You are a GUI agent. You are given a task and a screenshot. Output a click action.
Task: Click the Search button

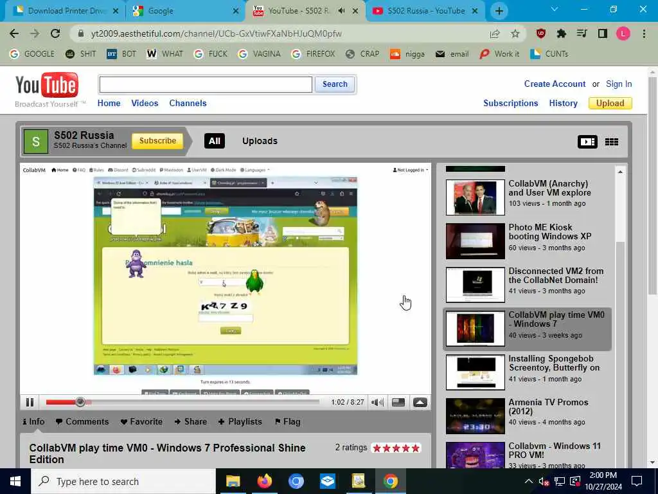pyautogui.click(x=334, y=84)
